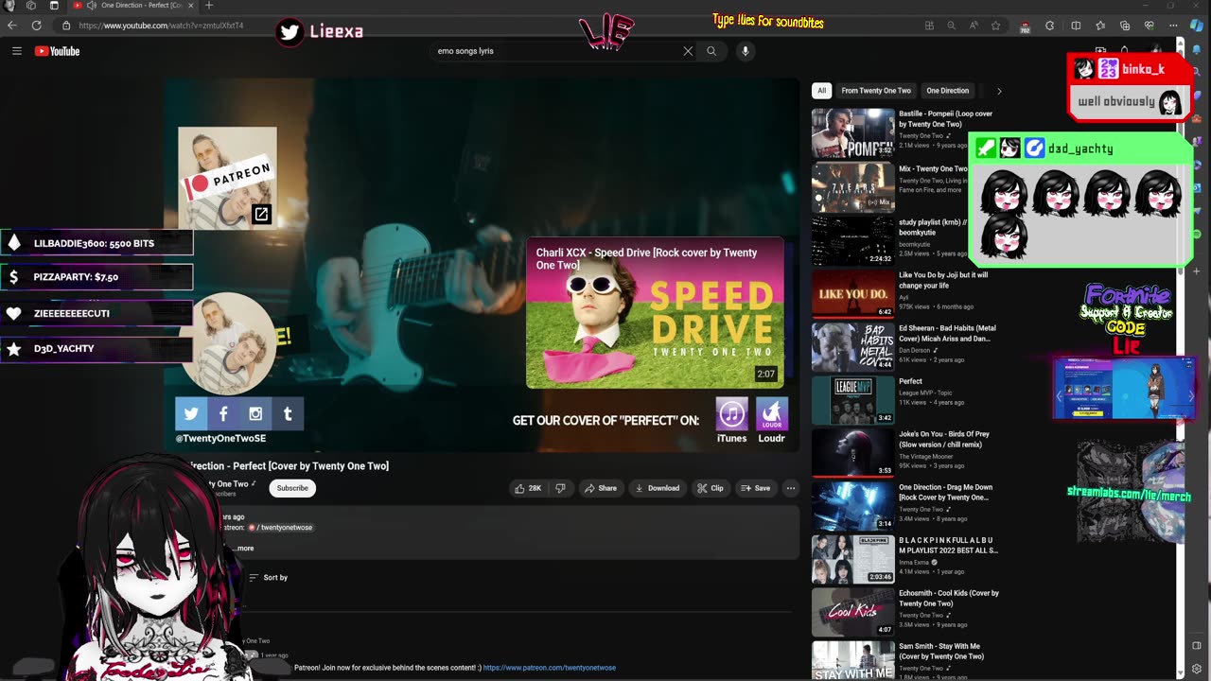This screenshot has width=1211, height=681.
Task: Start voice search with microphone
Action: click(x=746, y=51)
